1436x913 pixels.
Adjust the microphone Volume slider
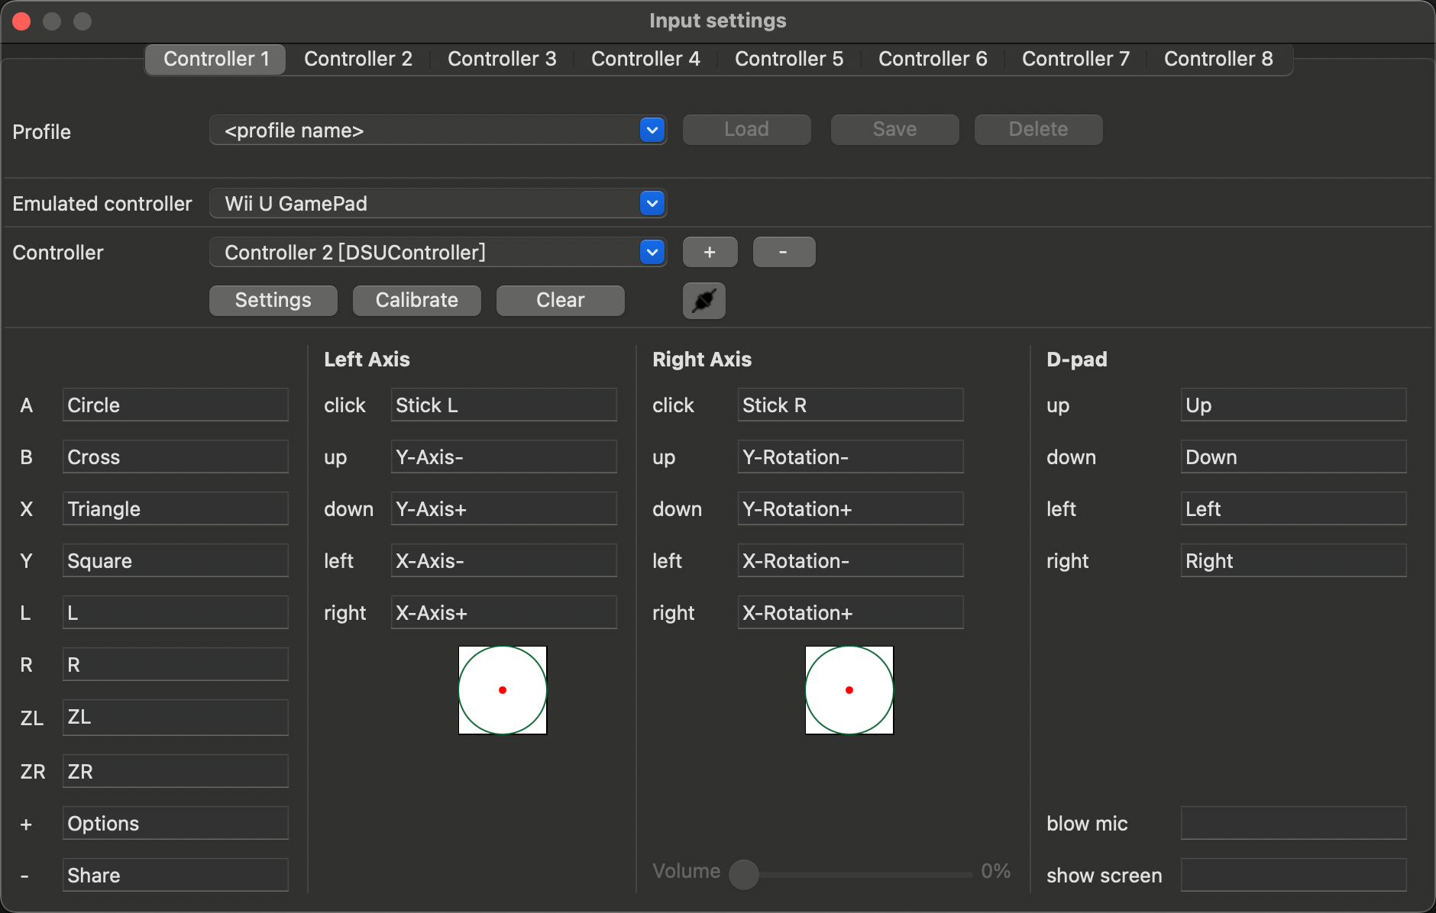(743, 876)
